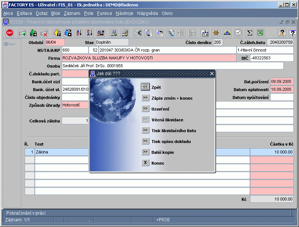Click the Období field 06/04
Screen dimensions: 299x227
click(x=55, y=42)
